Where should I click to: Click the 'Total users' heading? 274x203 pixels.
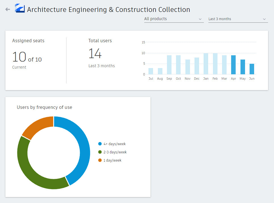click(100, 41)
